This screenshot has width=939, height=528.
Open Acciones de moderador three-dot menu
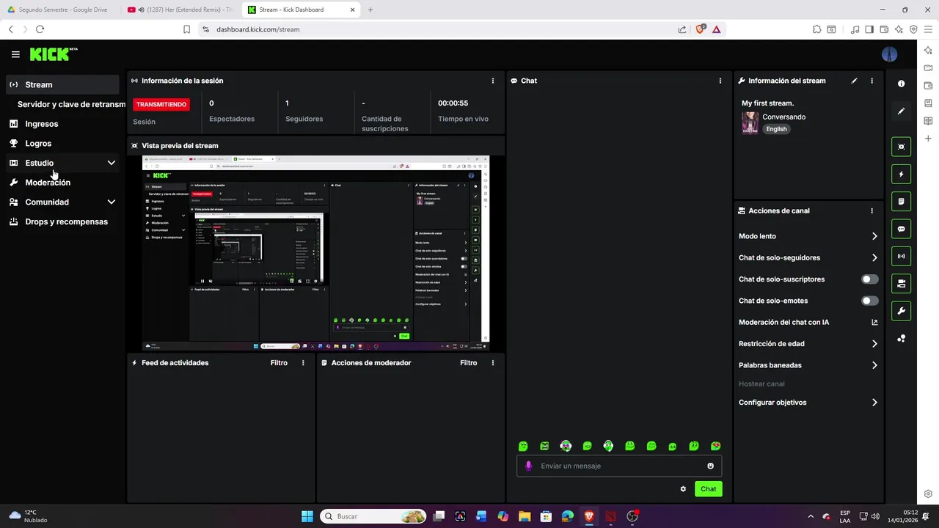pos(493,363)
